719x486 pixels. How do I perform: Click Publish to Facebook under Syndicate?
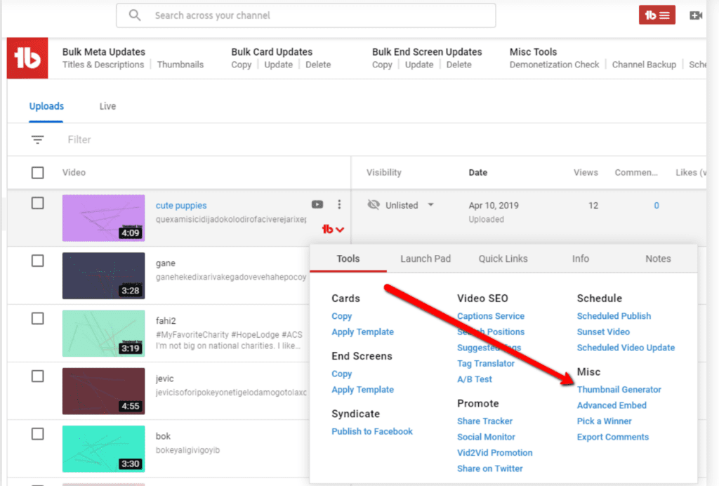click(x=371, y=431)
